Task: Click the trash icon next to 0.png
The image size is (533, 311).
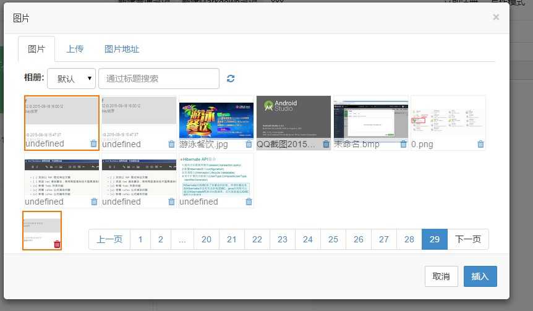Action: [x=480, y=144]
